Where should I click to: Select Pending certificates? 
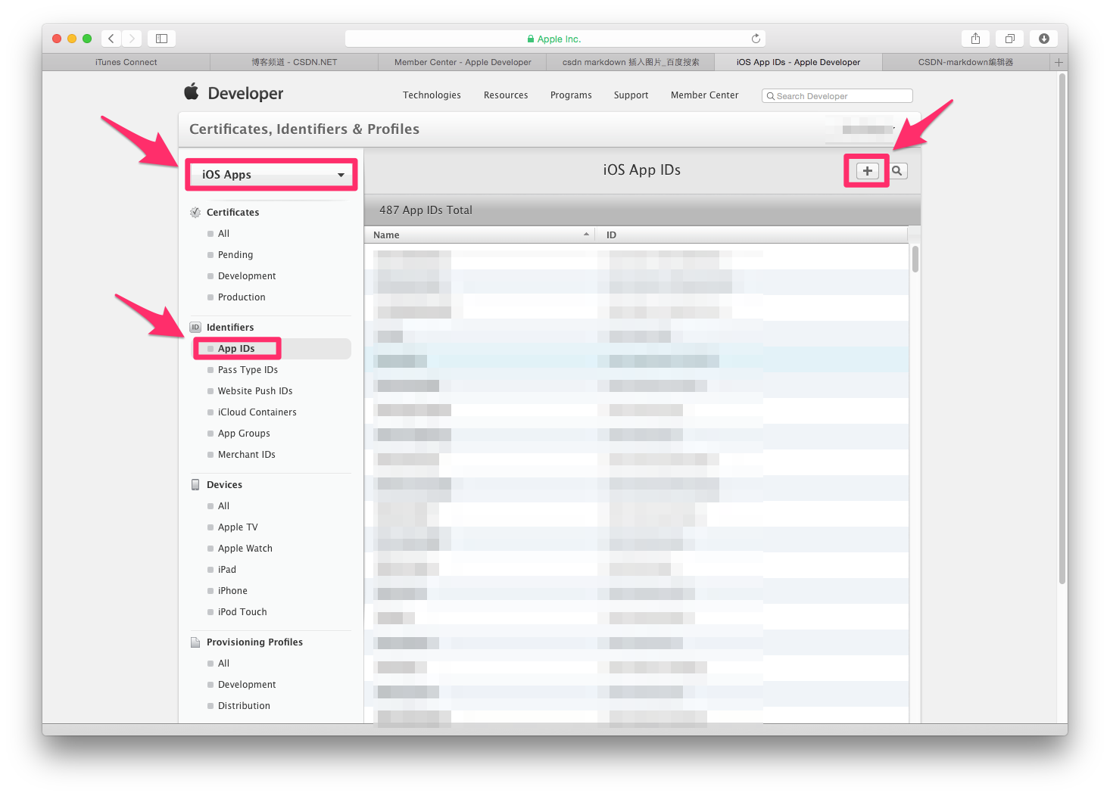tap(235, 255)
